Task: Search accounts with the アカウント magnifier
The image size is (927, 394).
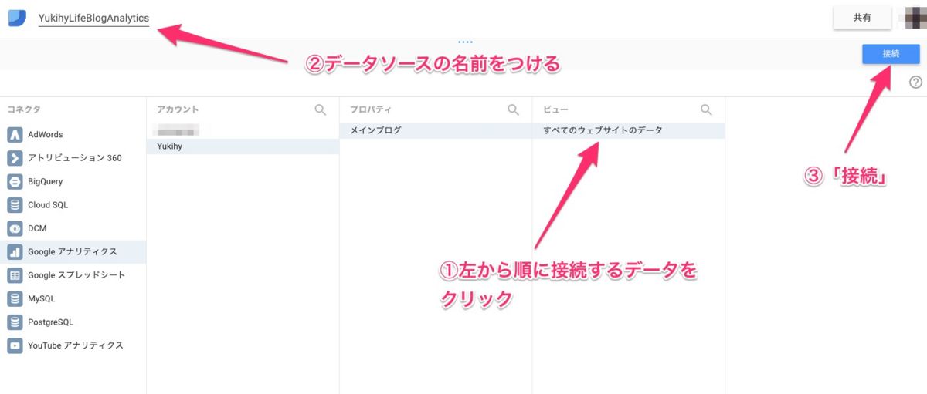Action: pyautogui.click(x=321, y=110)
